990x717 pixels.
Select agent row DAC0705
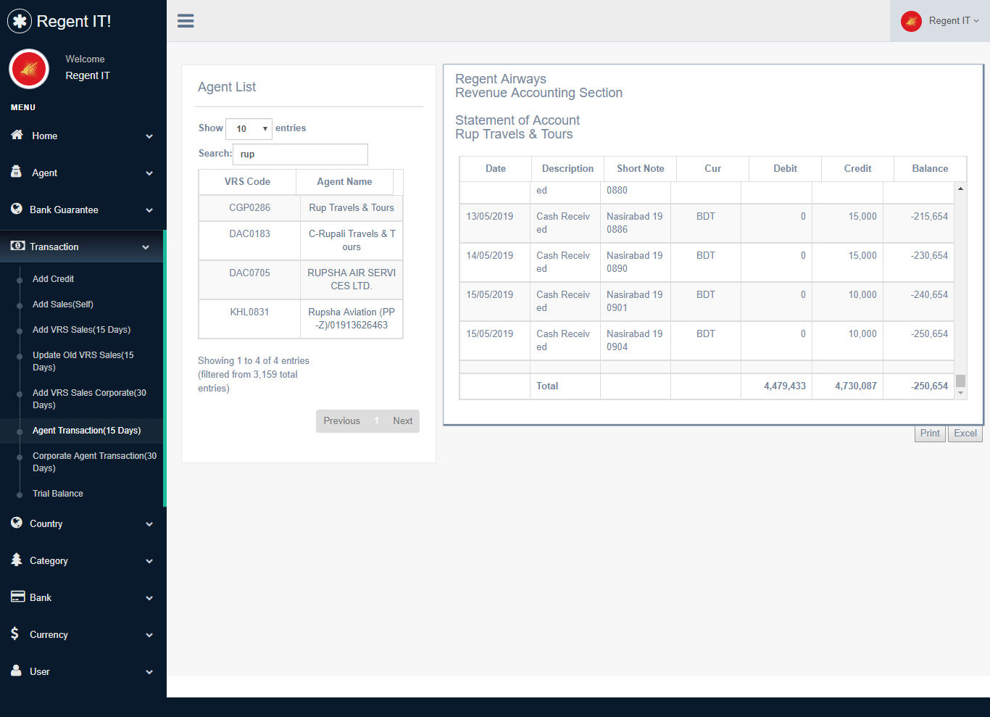301,280
